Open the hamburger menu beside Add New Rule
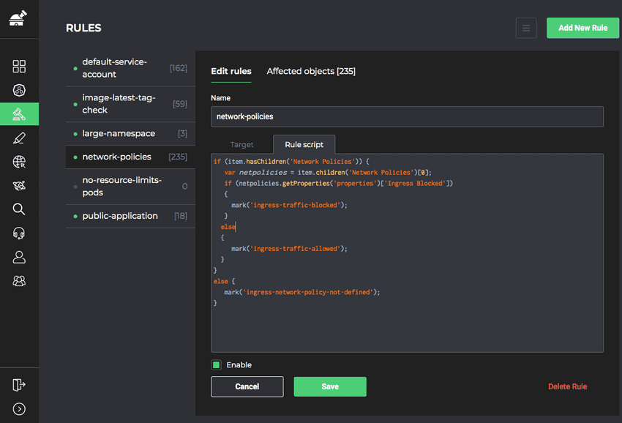 525,29
